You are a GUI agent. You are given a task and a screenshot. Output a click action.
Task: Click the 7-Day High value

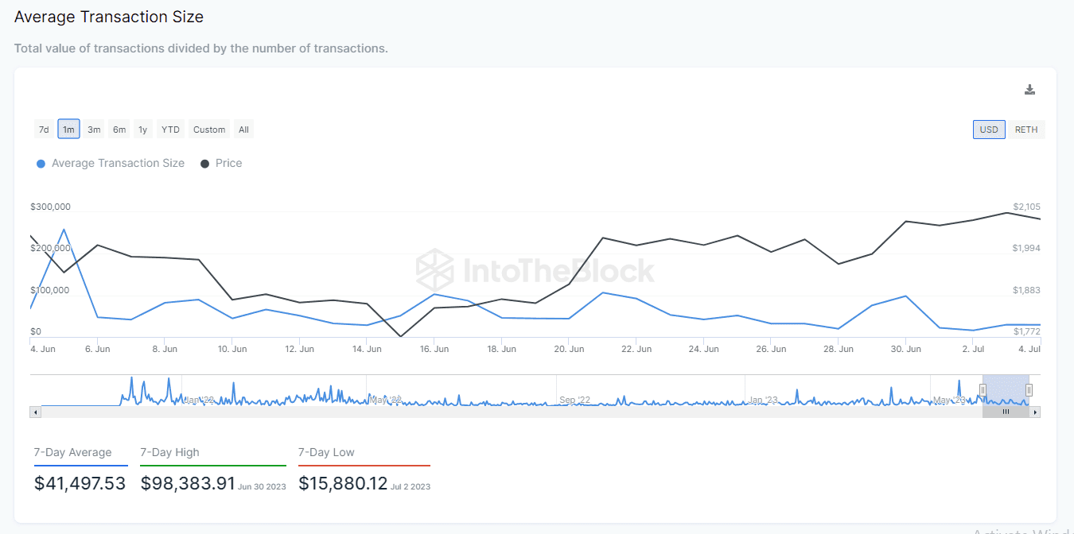[x=186, y=483]
